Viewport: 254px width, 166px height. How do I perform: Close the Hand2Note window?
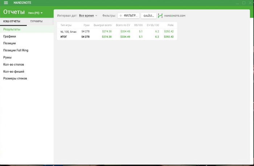coord(250,3)
